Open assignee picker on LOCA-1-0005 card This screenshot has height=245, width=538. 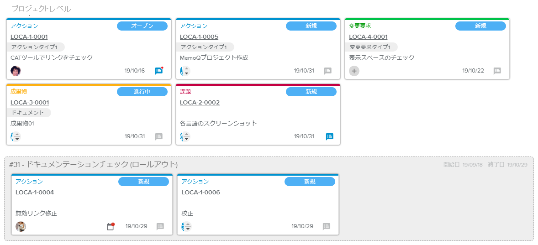185,71
